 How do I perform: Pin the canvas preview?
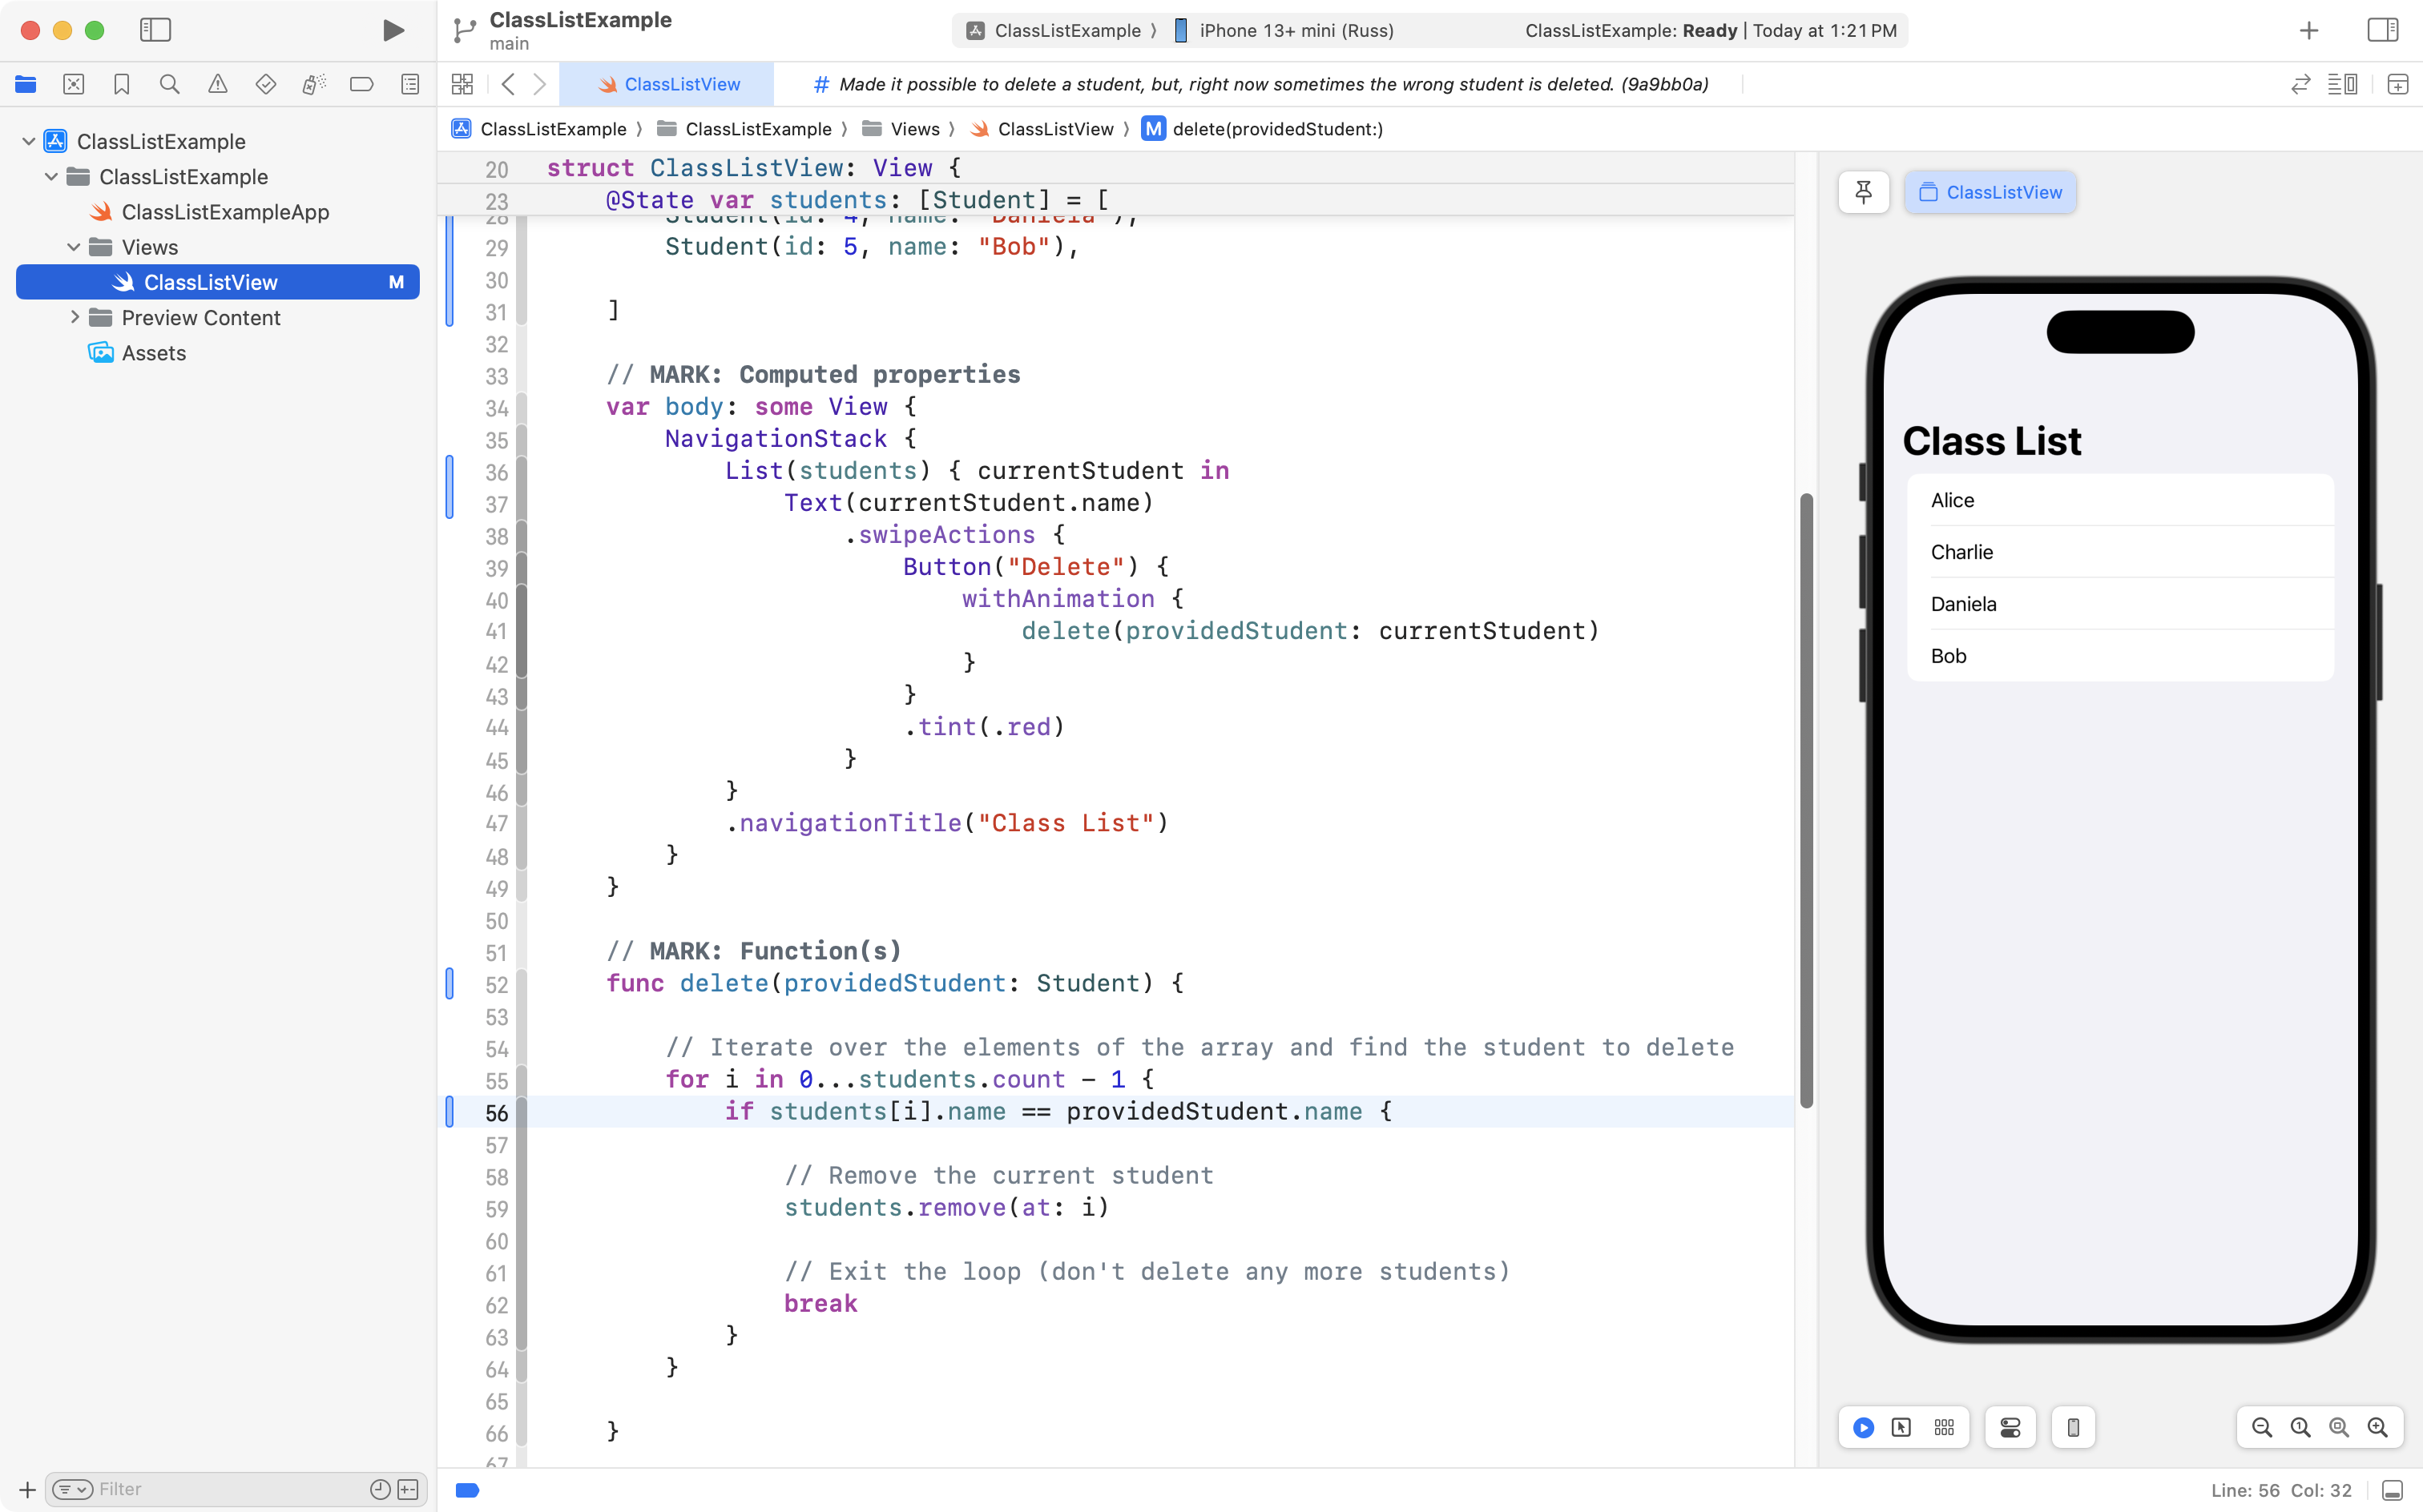(x=1863, y=192)
